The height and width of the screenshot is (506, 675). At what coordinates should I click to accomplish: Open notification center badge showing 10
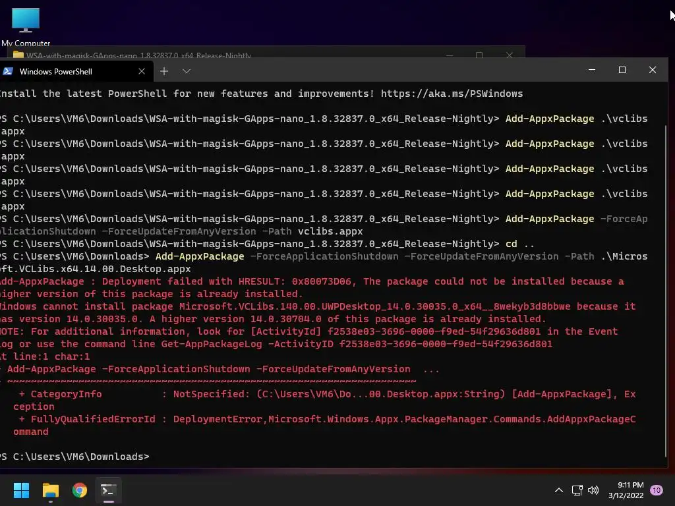point(657,490)
